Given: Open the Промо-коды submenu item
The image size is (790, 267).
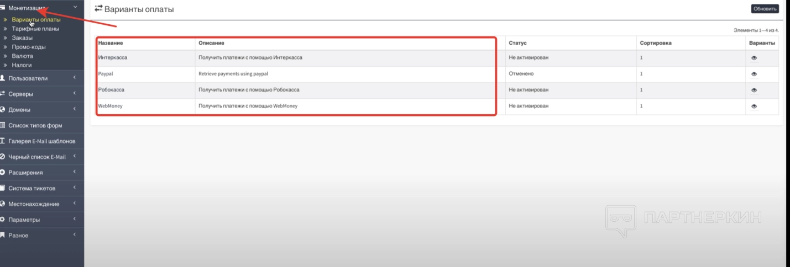Looking at the screenshot, I should pos(29,47).
